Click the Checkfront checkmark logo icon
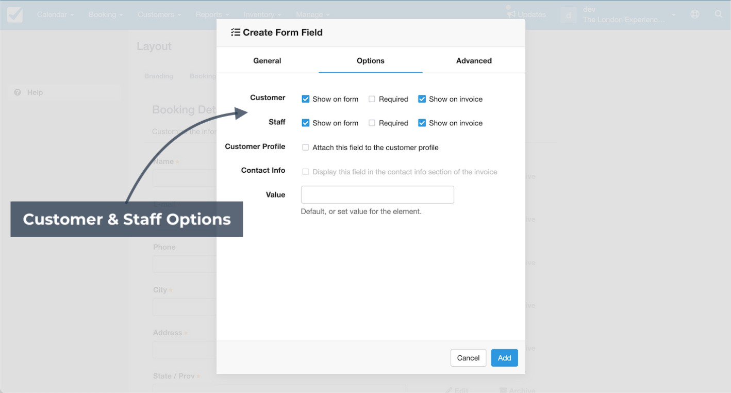Image resolution: width=731 pixels, height=393 pixels. pos(15,15)
